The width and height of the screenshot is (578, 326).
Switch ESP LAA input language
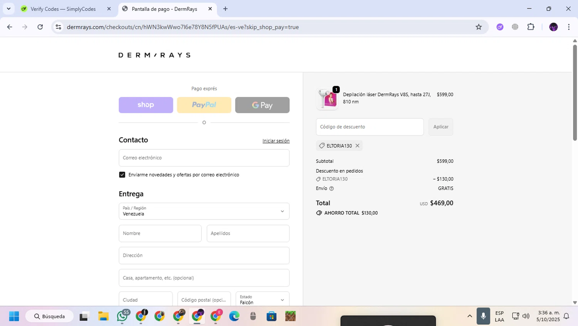point(499,316)
